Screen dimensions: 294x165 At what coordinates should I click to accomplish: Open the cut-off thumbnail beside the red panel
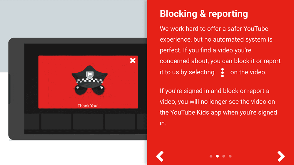tap(142, 121)
